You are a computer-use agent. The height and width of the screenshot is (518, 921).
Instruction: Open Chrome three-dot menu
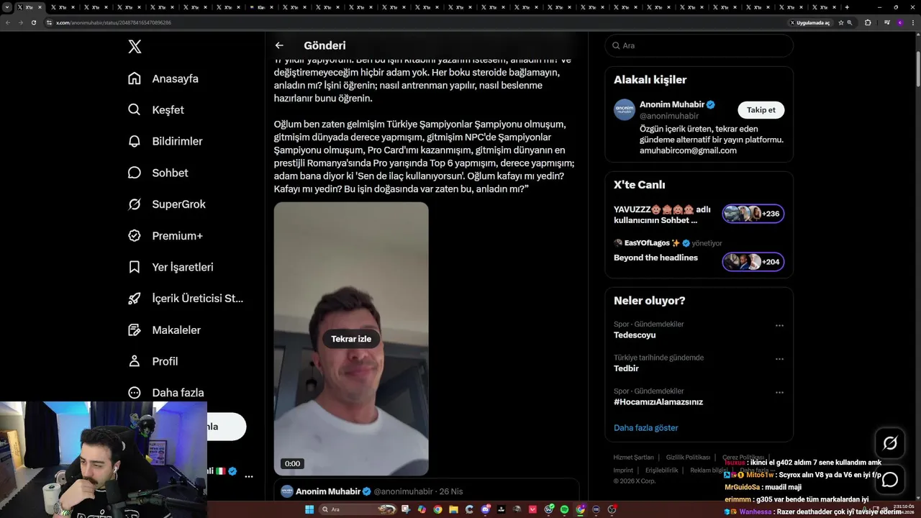click(x=912, y=22)
